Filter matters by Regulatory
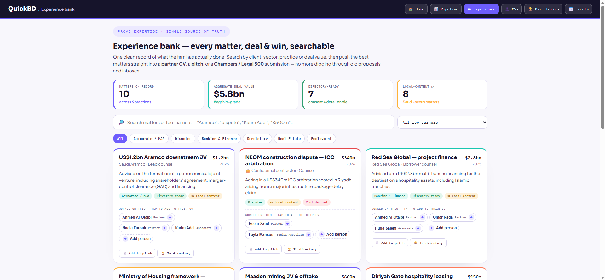605x280 pixels. 257,139
